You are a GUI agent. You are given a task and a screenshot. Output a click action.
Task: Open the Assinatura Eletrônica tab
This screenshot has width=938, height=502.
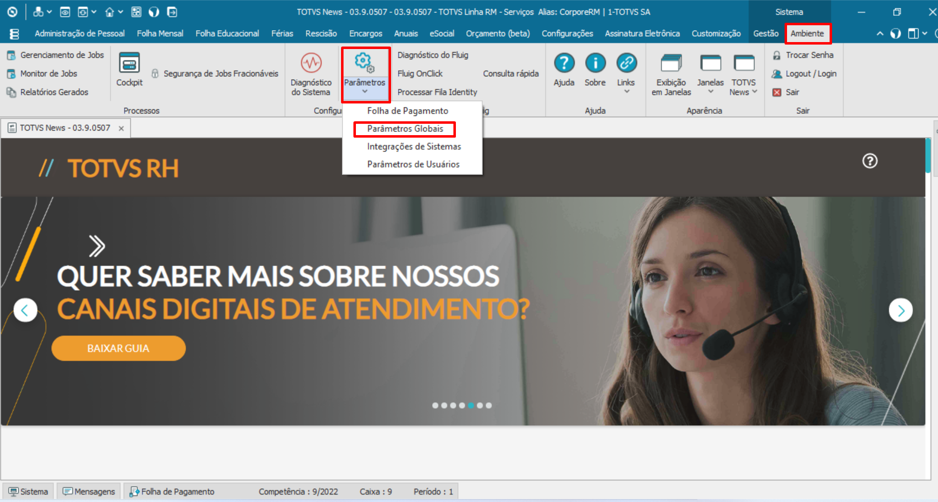pyautogui.click(x=642, y=34)
